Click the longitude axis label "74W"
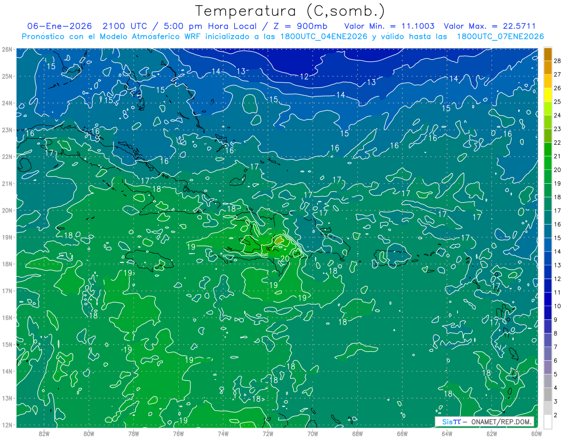 pos(223,433)
